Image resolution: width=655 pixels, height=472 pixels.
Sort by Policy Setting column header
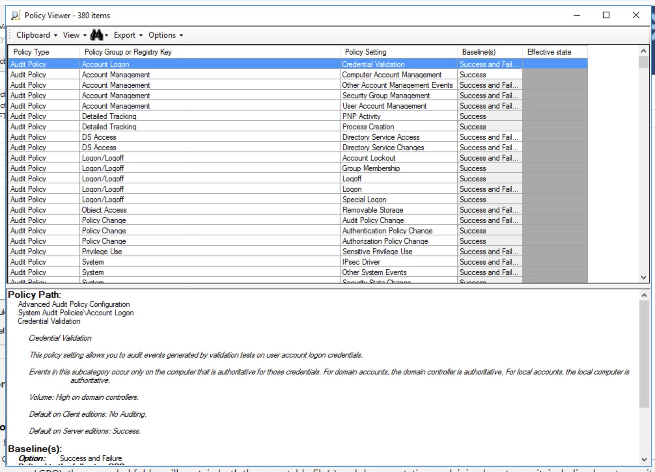[365, 52]
